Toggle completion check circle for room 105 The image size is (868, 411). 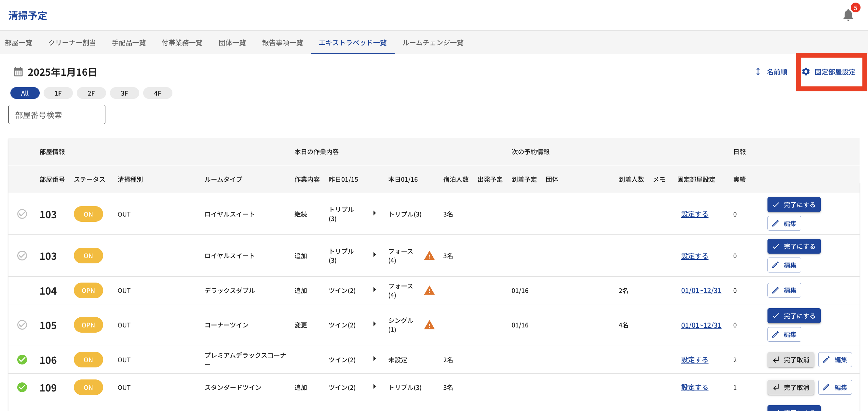click(x=22, y=325)
